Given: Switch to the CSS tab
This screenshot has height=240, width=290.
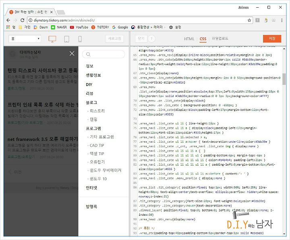Looking at the screenshot, I should (x=203, y=39).
